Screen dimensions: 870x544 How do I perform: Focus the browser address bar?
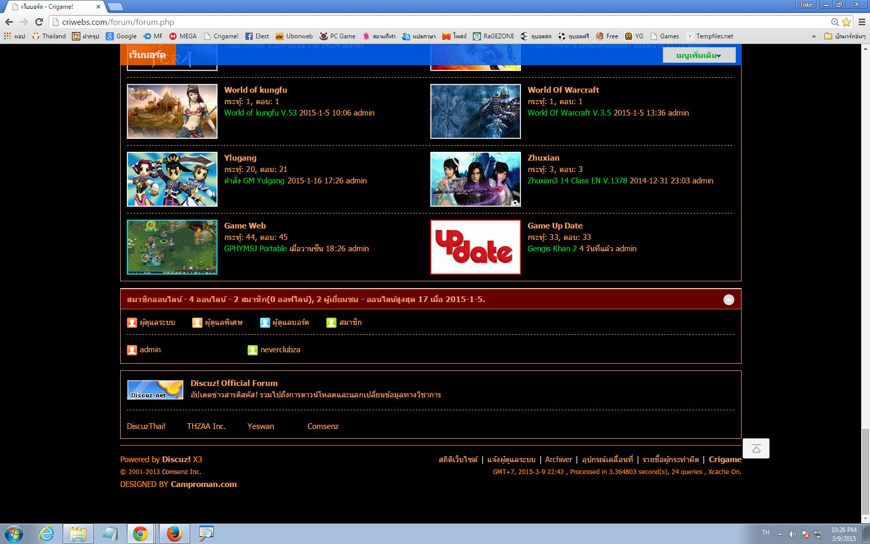pyautogui.click(x=440, y=22)
